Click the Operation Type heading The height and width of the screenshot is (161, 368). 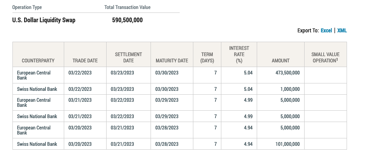[x=27, y=7]
